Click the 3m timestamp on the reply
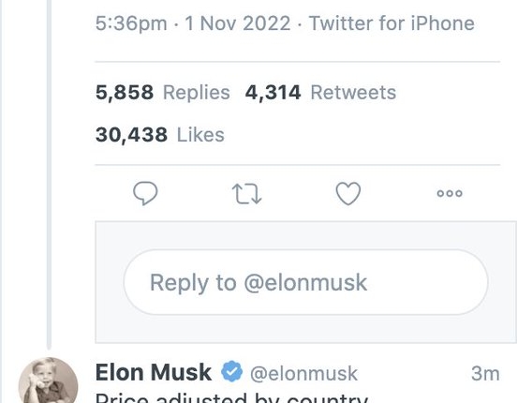The height and width of the screenshot is (403, 517). [x=485, y=373]
